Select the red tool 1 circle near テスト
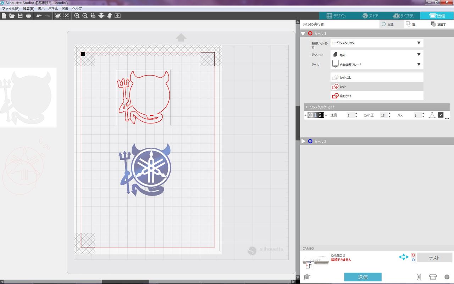The image size is (454, 284). 413,255
